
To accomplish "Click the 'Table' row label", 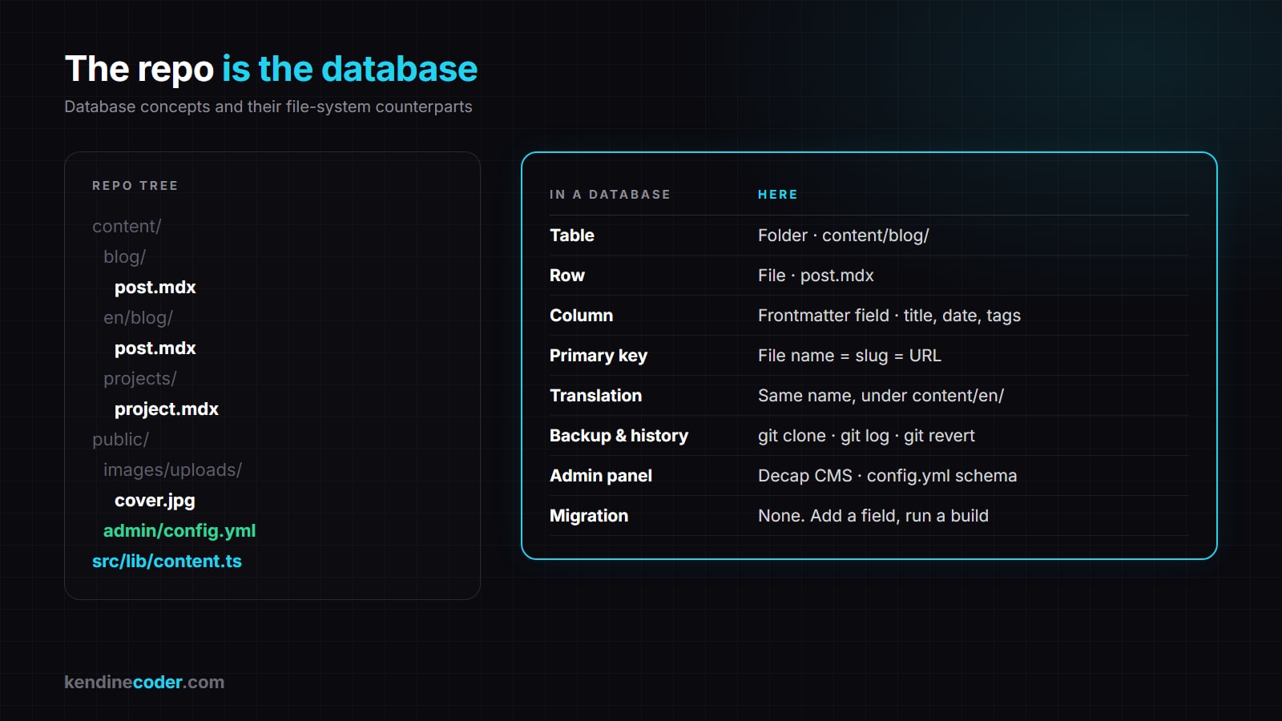I will click(572, 236).
